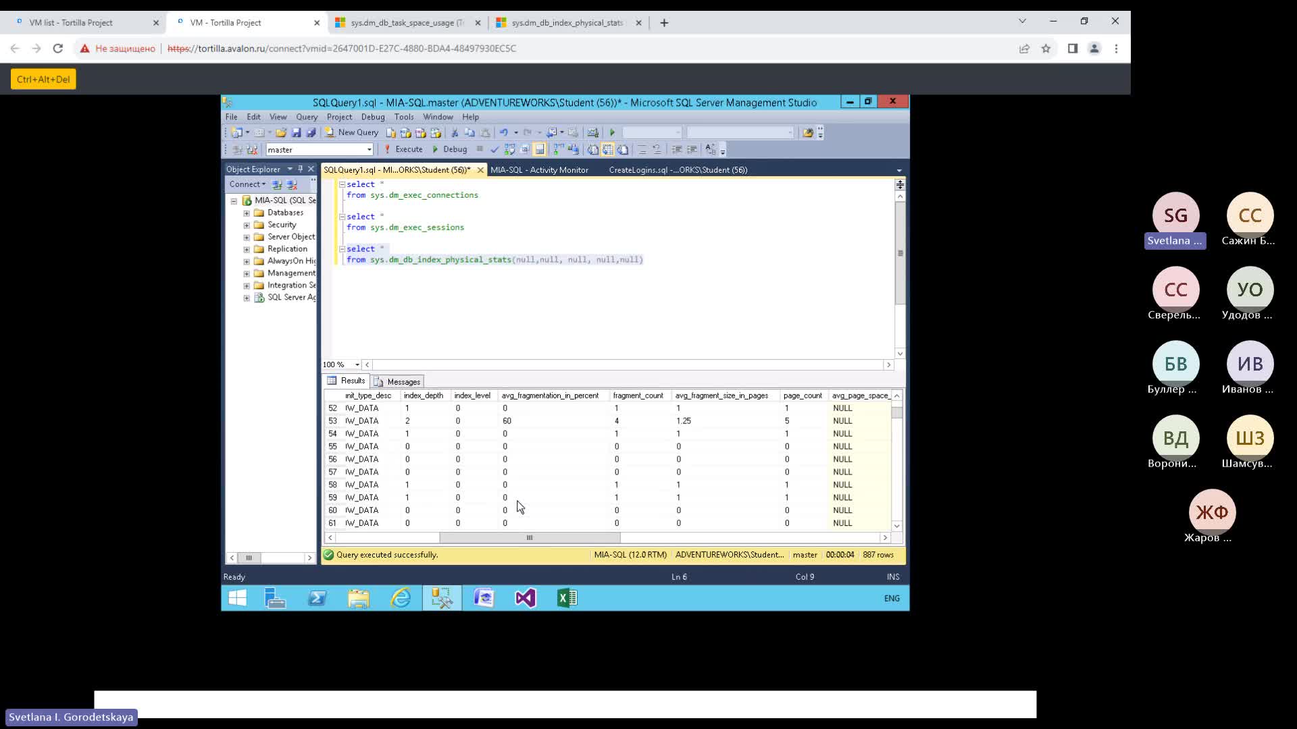Toggle Include Actual Execution Plan icon

pos(558,149)
